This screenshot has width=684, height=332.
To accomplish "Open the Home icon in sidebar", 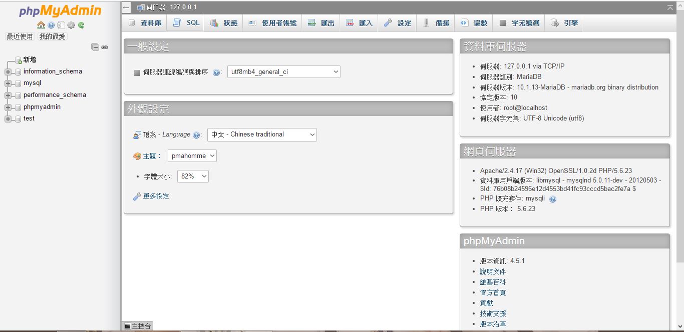I will pos(41,25).
